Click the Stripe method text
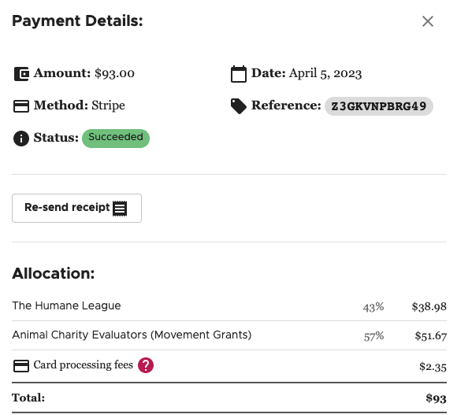Image resolution: width=457 pixels, height=418 pixels. tap(109, 105)
